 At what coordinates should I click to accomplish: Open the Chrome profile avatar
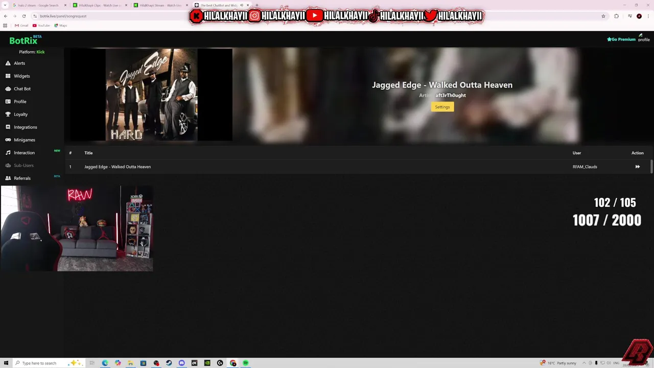tap(639, 16)
